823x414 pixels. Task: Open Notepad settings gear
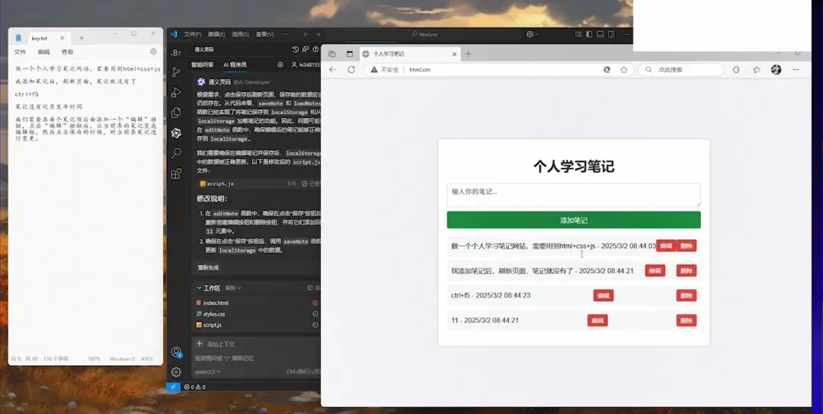click(x=153, y=52)
